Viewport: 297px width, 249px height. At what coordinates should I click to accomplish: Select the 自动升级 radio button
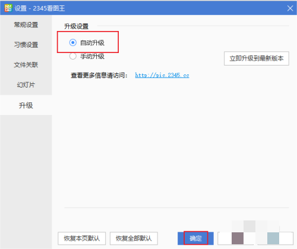coord(73,42)
